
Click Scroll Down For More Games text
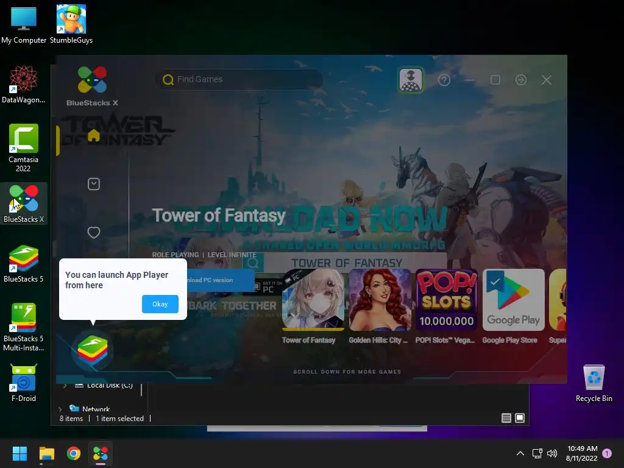347,372
